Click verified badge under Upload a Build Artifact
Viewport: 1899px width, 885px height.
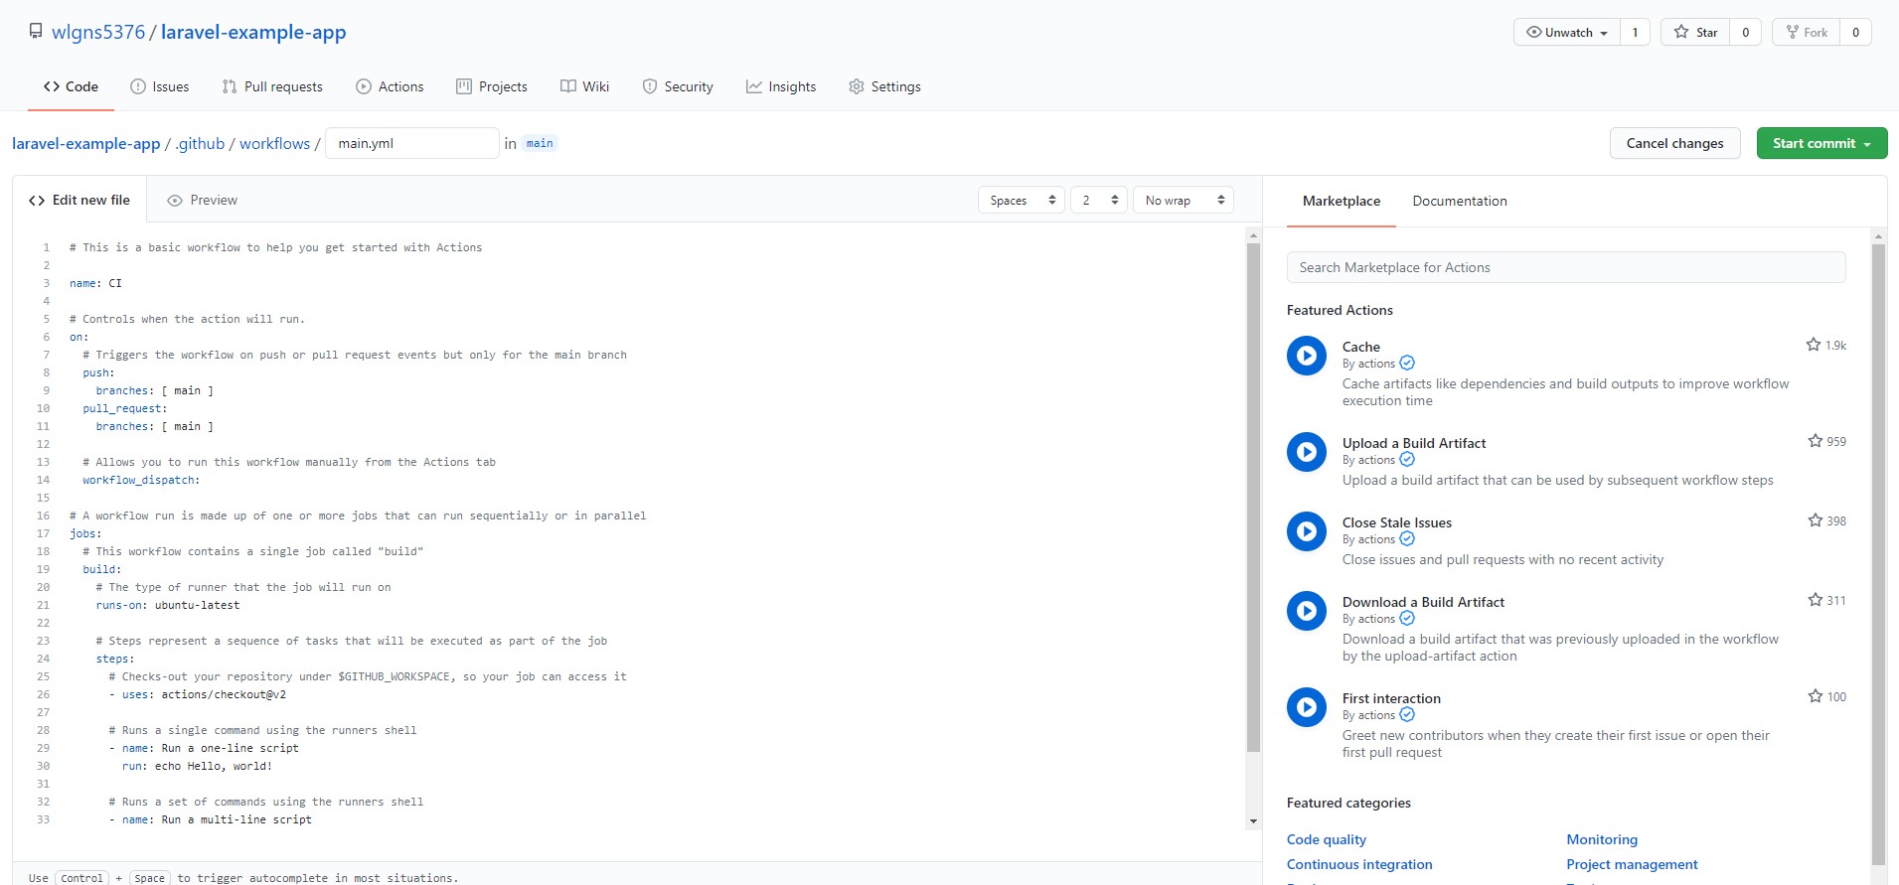click(1407, 460)
